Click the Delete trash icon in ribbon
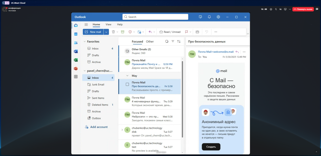The image size is (321, 156). (113, 32)
